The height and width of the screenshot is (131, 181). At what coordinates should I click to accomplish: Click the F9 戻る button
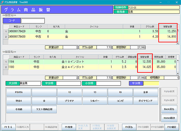point(129,127)
